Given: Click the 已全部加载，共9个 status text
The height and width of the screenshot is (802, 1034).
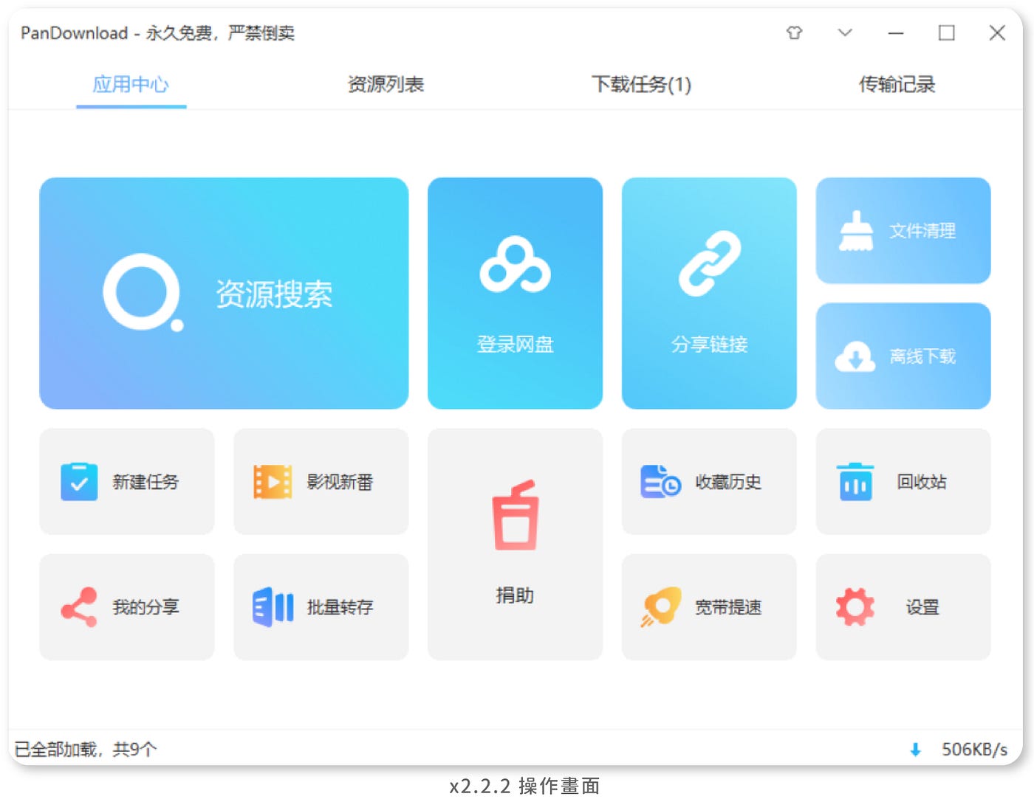Looking at the screenshot, I should point(86,750).
